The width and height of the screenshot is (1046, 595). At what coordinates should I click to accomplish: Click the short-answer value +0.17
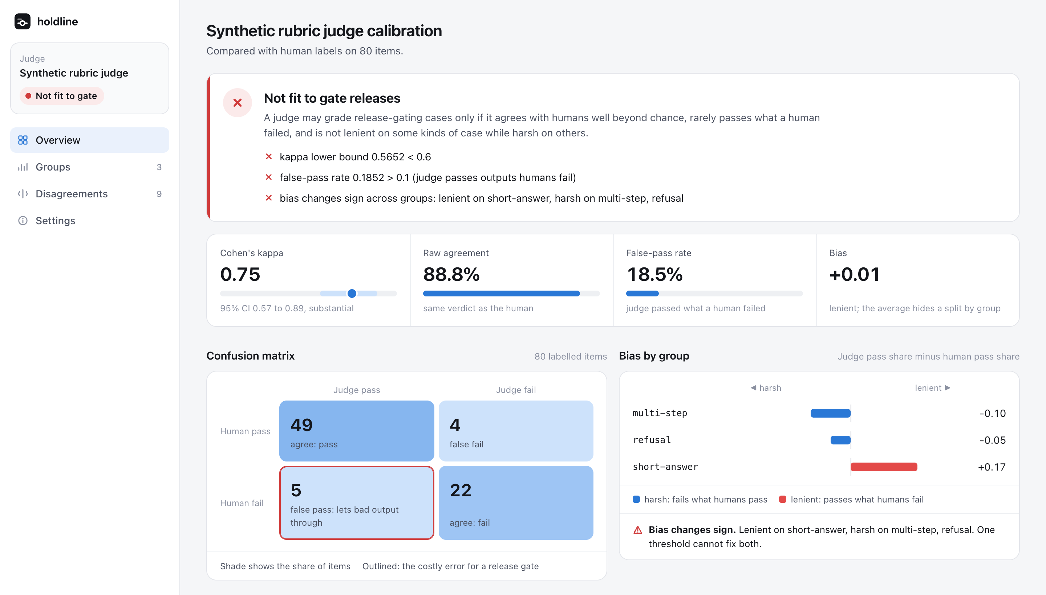coord(992,467)
